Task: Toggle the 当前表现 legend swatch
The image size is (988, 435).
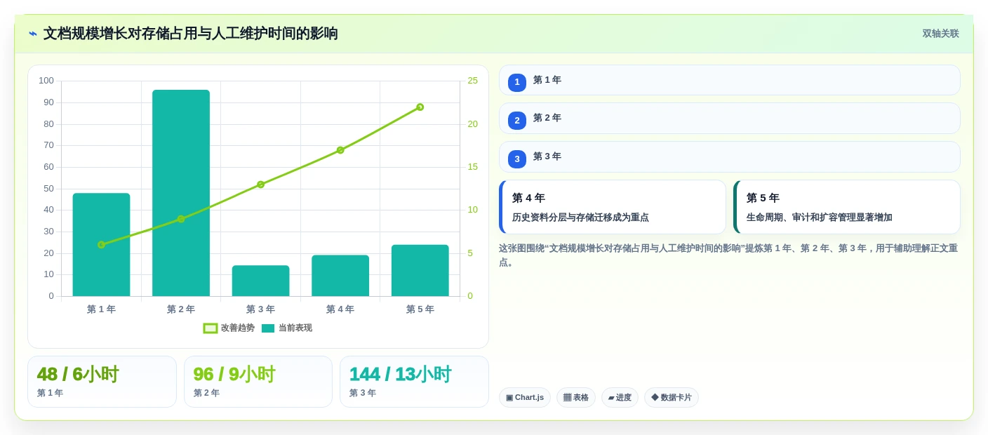Action: [268, 328]
